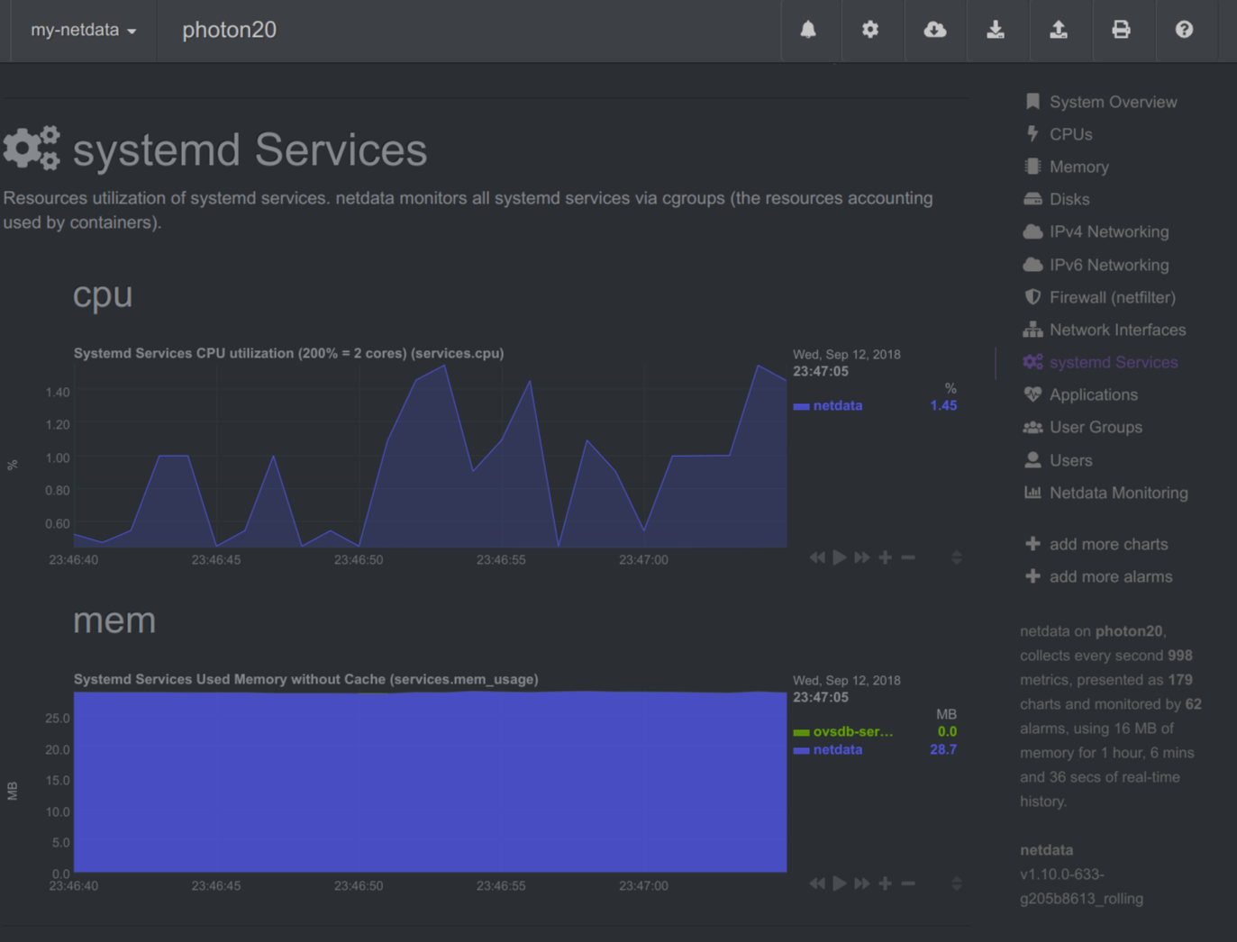Open the alarms bell icon
This screenshot has width=1237, height=942.
(x=808, y=30)
